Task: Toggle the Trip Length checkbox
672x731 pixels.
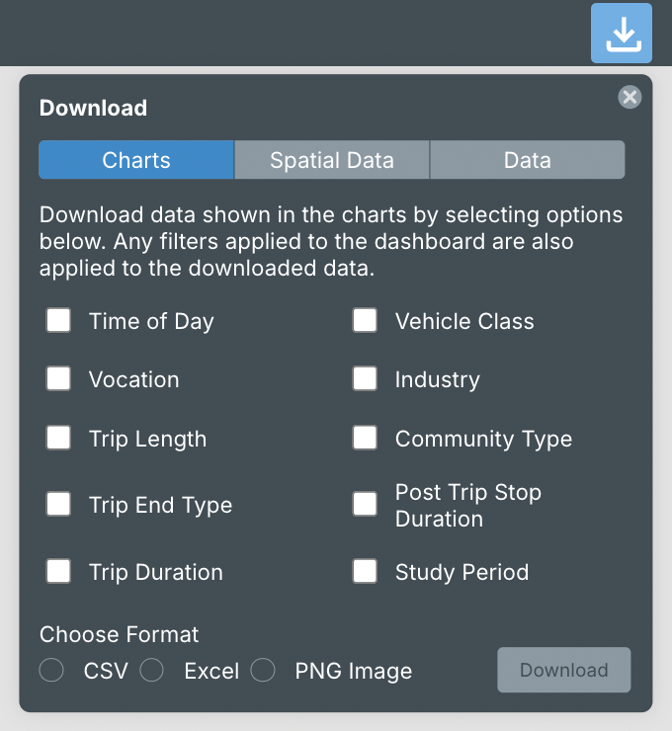Action: point(58,438)
